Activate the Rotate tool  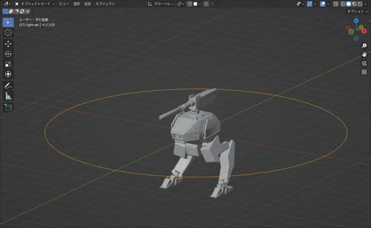[x=8, y=54]
